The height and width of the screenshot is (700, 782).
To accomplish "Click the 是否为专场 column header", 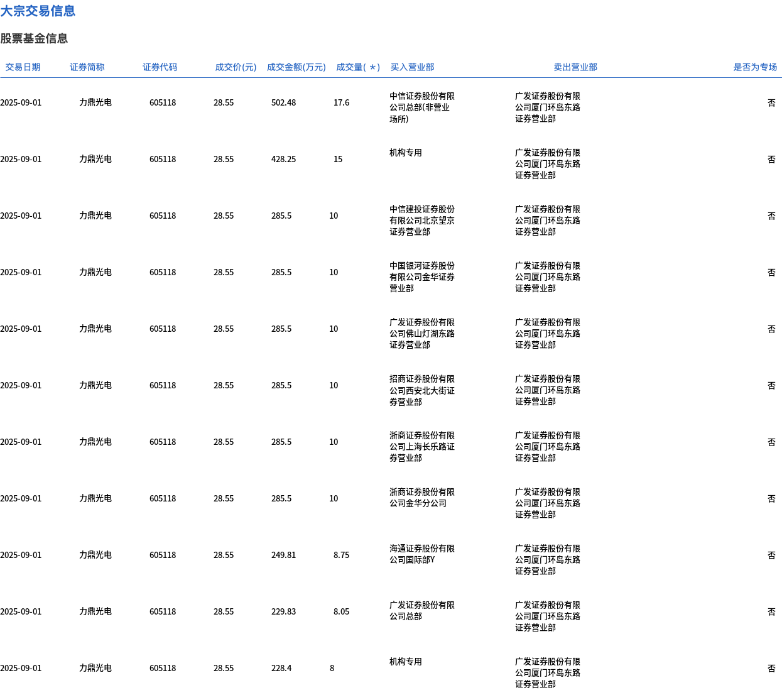I will click(755, 67).
